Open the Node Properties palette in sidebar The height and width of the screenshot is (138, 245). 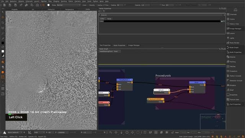point(235,52)
